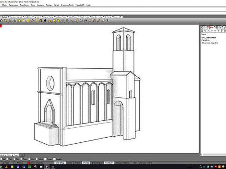Toggle the Perp osnap checkbox
226x169 pixels.
tap(7, 159)
